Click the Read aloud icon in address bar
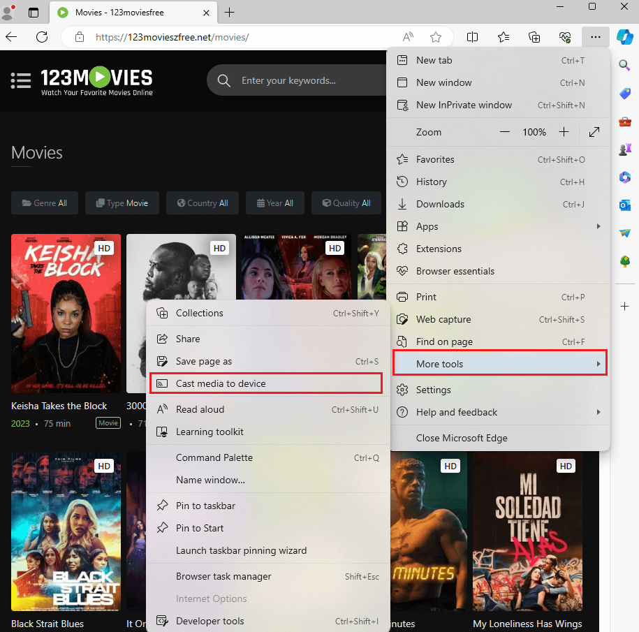Screen dimensions: 639x632 tap(408, 37)
